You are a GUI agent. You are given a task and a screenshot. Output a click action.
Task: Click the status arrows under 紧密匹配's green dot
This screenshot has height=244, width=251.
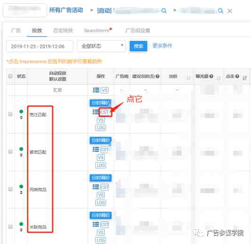(21, 155)
